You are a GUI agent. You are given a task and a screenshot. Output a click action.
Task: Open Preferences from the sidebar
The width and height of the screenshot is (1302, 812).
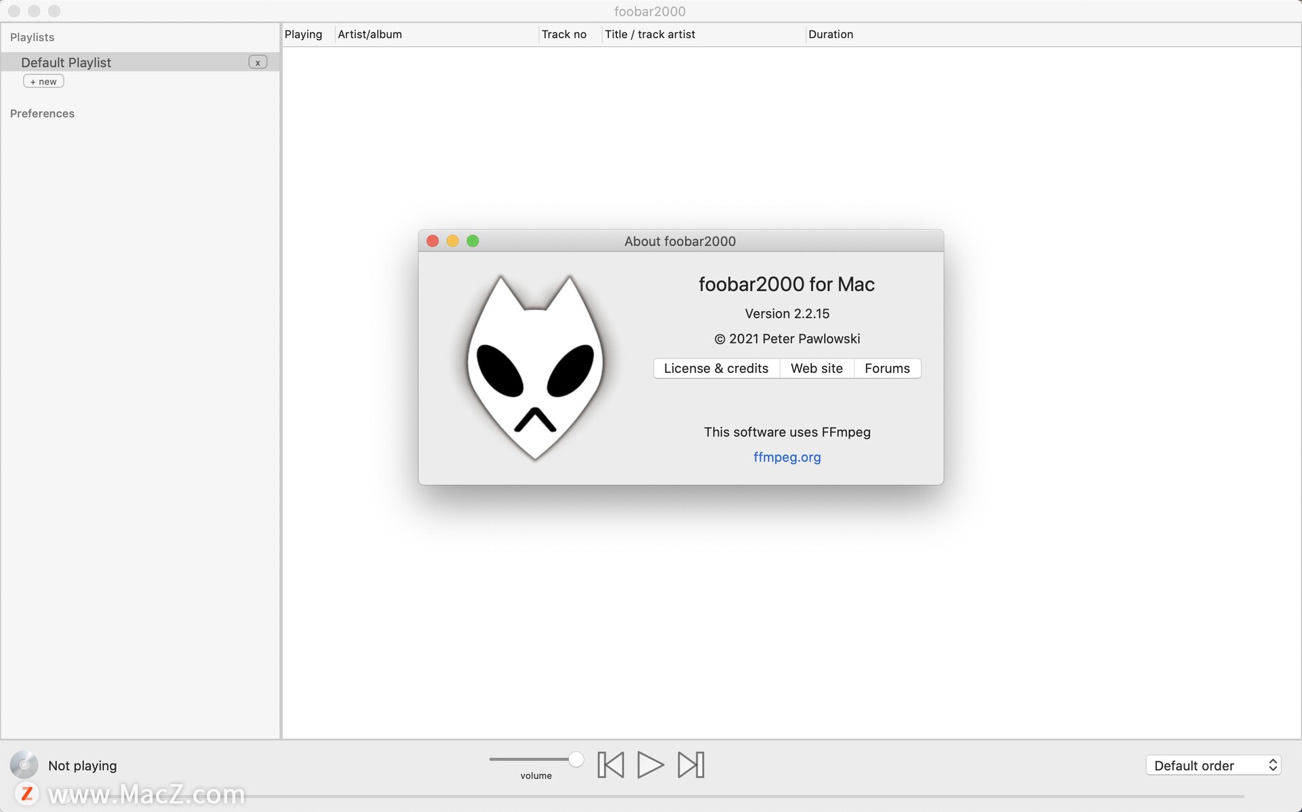42,113
